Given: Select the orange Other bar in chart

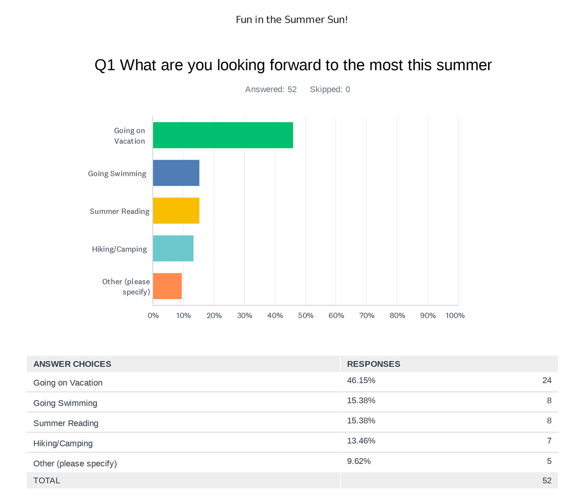Looking at the screenshot, I should tap(167, 286).
